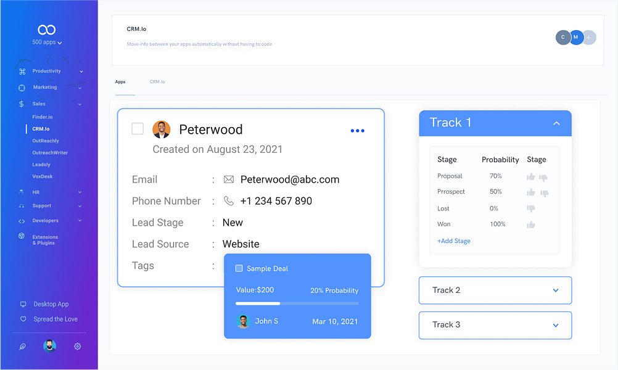This screenshot has width=618, height=370.
Task: Select the Support headphones icon
Action: 23,205
